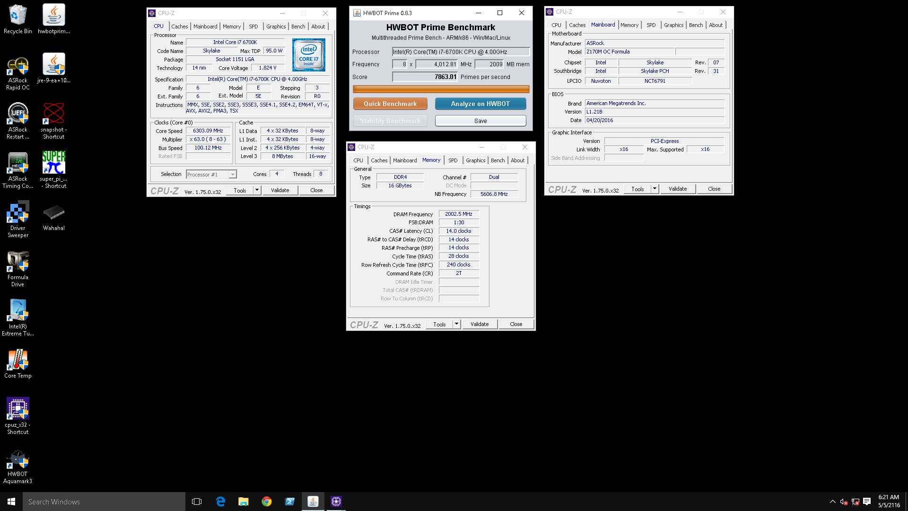Screen dimensions: 908x511
Task: Open the CPU tab in Mainboard window
Action: tap(557, 25)
